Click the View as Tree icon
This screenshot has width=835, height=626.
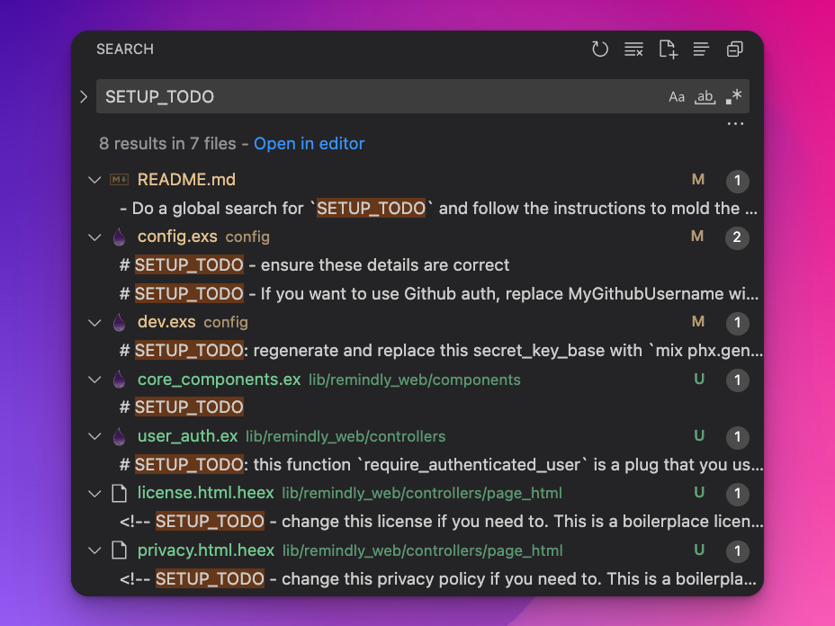(x=701, y=49)
